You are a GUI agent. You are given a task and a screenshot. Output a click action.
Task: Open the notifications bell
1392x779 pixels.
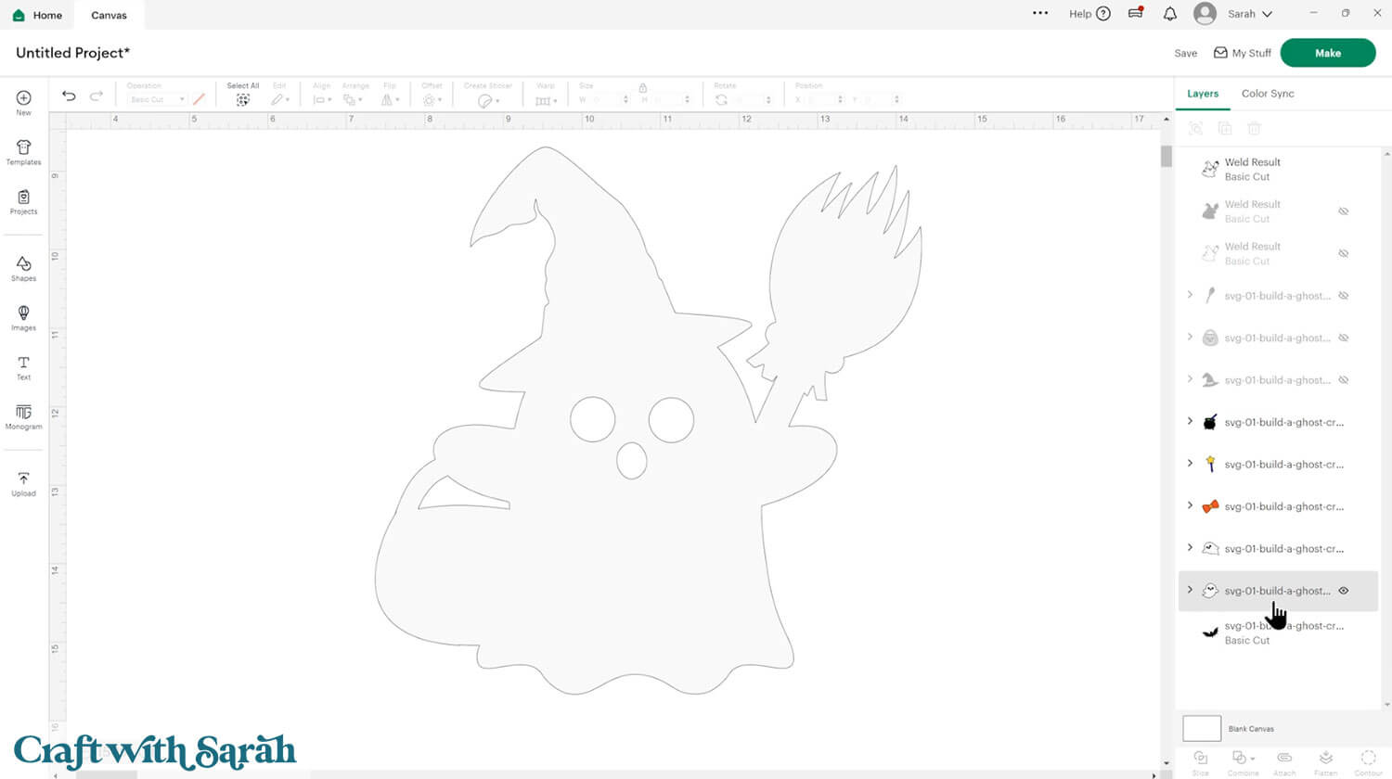(x=1169, y=14)
